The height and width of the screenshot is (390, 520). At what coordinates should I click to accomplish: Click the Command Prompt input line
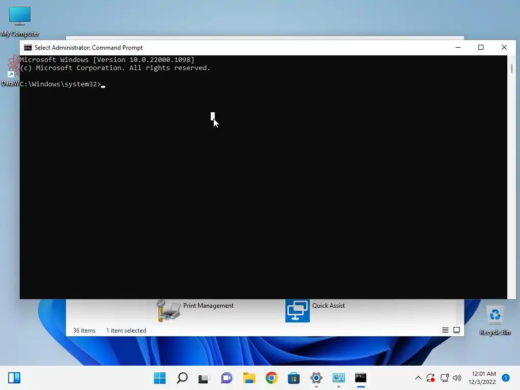[62, 84]
